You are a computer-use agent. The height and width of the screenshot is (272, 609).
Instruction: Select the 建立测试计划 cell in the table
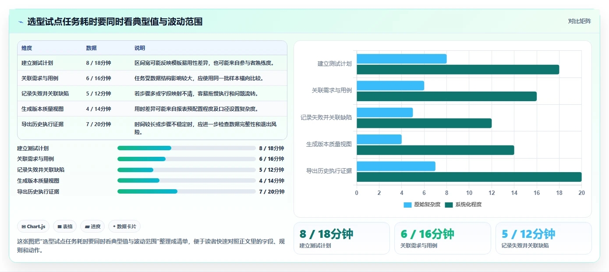pyautogui.click(x=37, y=63)
